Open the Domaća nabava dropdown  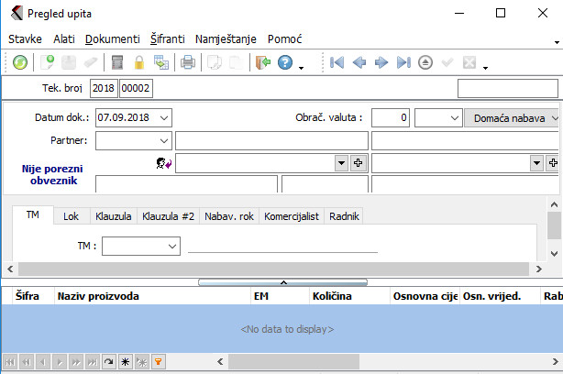coord(556,118)
